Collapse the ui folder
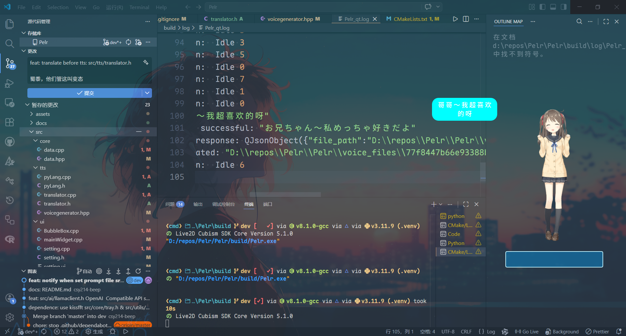The image size is (626, 336). coord(36,221)
